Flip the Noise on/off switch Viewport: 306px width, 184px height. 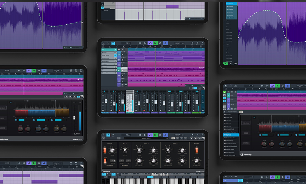click(196, 150)
